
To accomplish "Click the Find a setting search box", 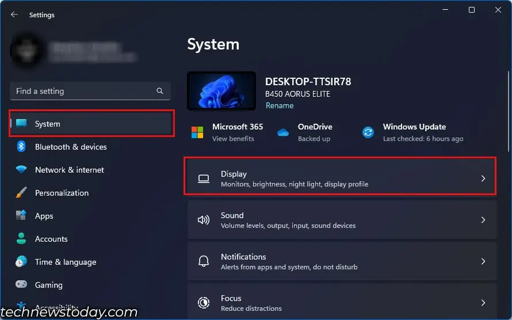I will pyautogui.click(x=90, y=91).
